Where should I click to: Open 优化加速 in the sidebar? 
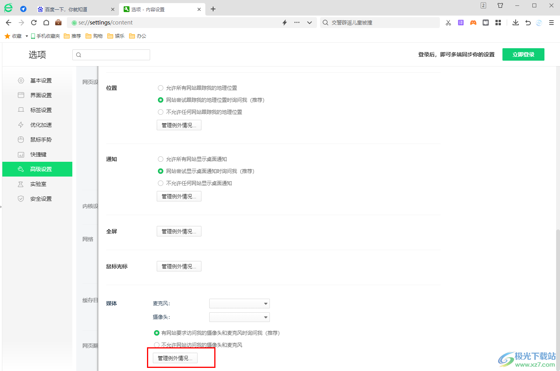37,125
